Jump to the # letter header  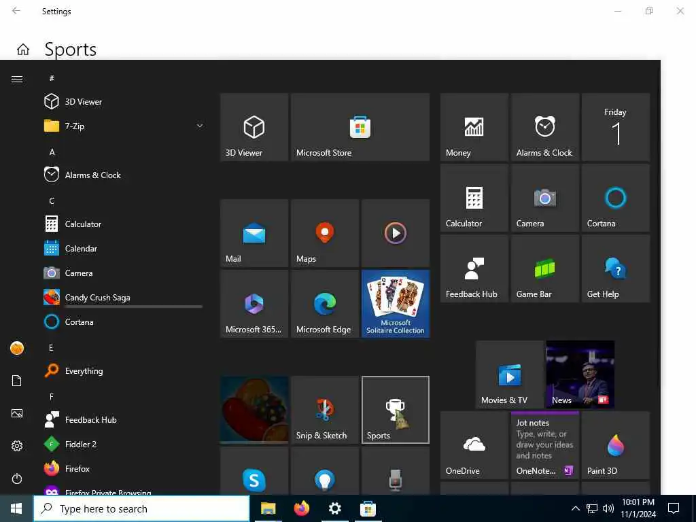[52, 78]
